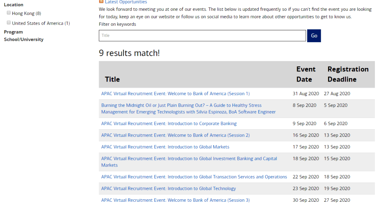Image resolution: width=377 pixels, height=208 pixels.
Task: Open Introduction to Global Technology event
Action: click(x=169, y=188)
